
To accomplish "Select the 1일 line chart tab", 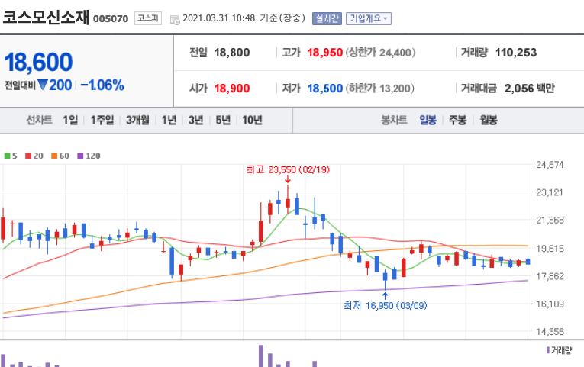I will pos(70,120).
